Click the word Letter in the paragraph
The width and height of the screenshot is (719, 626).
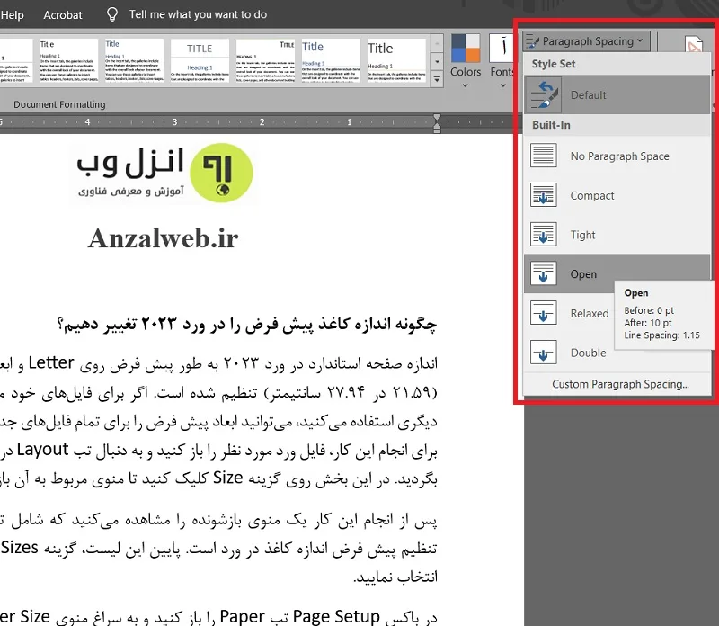click(x=51, y=363)
